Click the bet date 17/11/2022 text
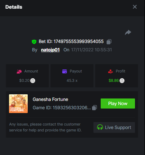The width and height of the screenshot is (145, 155). 82,50
